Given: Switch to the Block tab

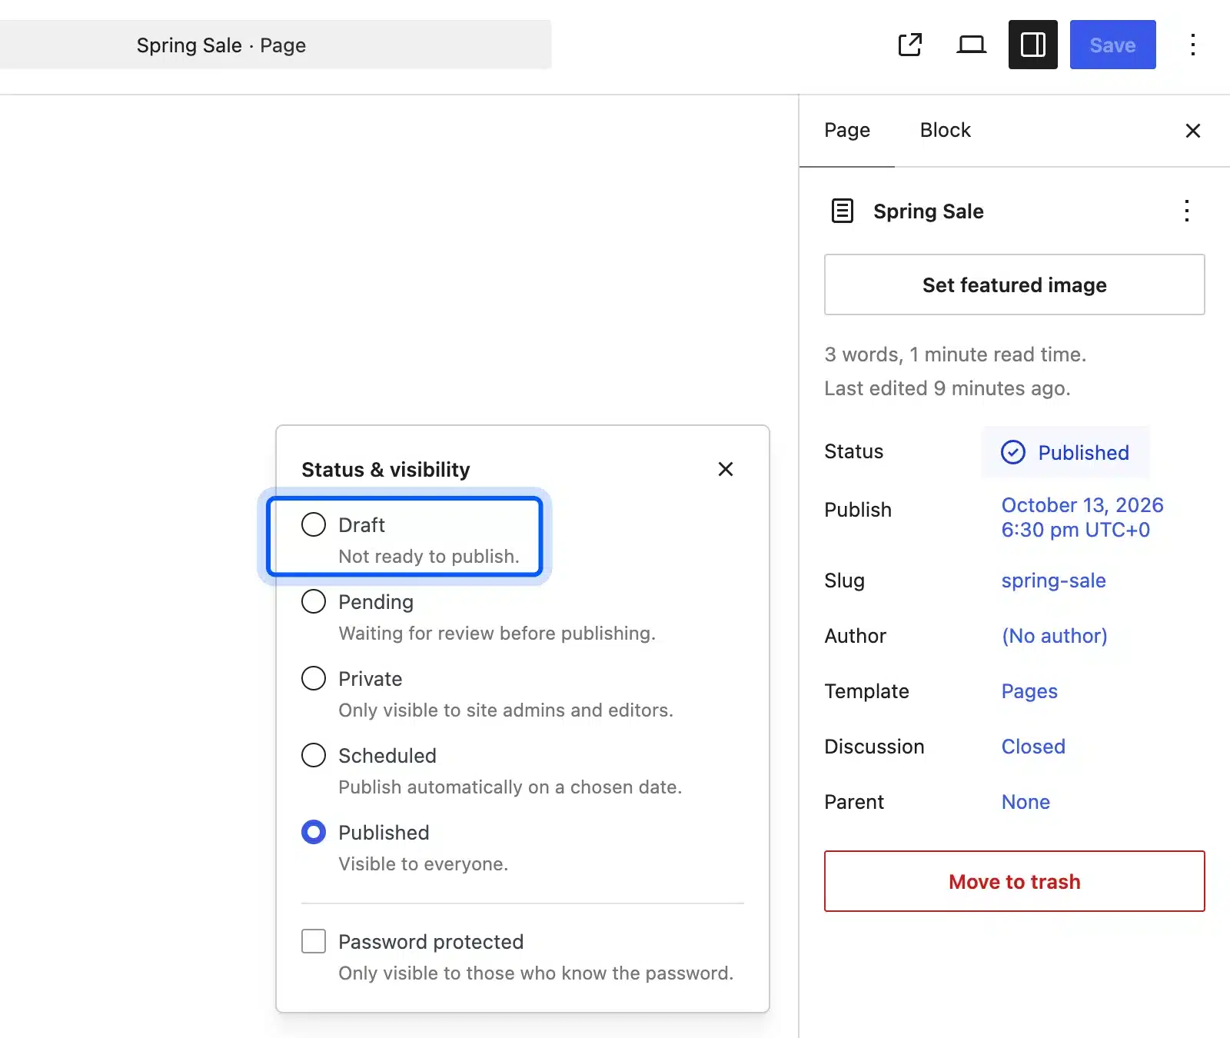Looking at the screenshot, I should click(946, 131).
